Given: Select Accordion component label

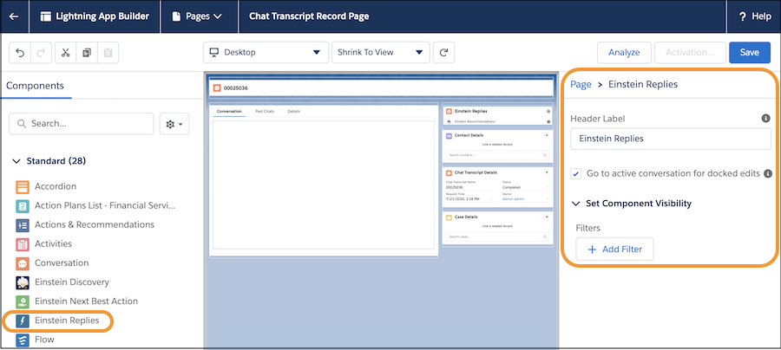Looking at the screenshot, I should tap(56, 186).
